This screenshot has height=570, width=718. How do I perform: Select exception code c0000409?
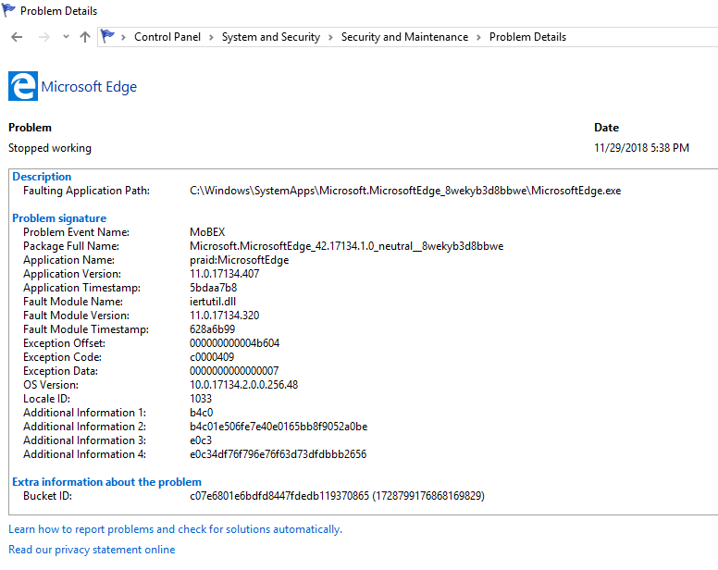click(x=212, y=357)
